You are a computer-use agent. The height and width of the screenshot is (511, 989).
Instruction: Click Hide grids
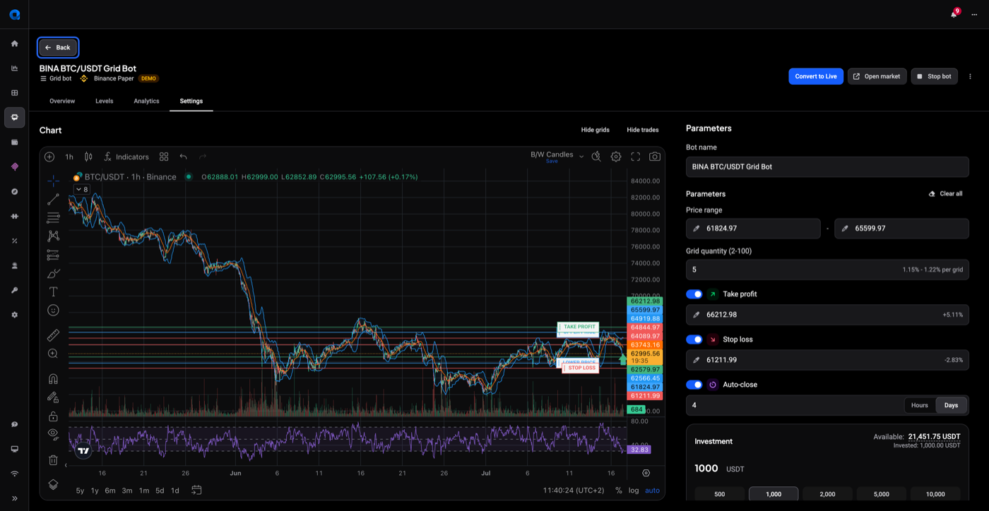[596, 130]
